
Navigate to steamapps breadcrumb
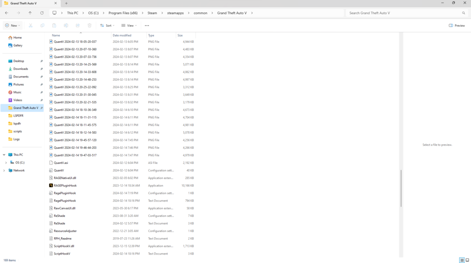pyautogui.click(x=175, y=13)
